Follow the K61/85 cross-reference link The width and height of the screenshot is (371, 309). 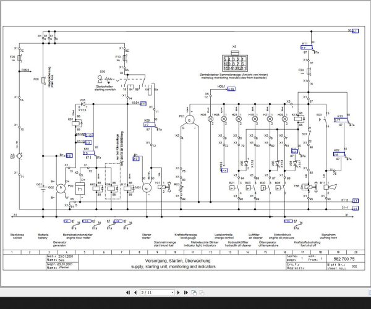pyautogui.click(x=89, y=135)
